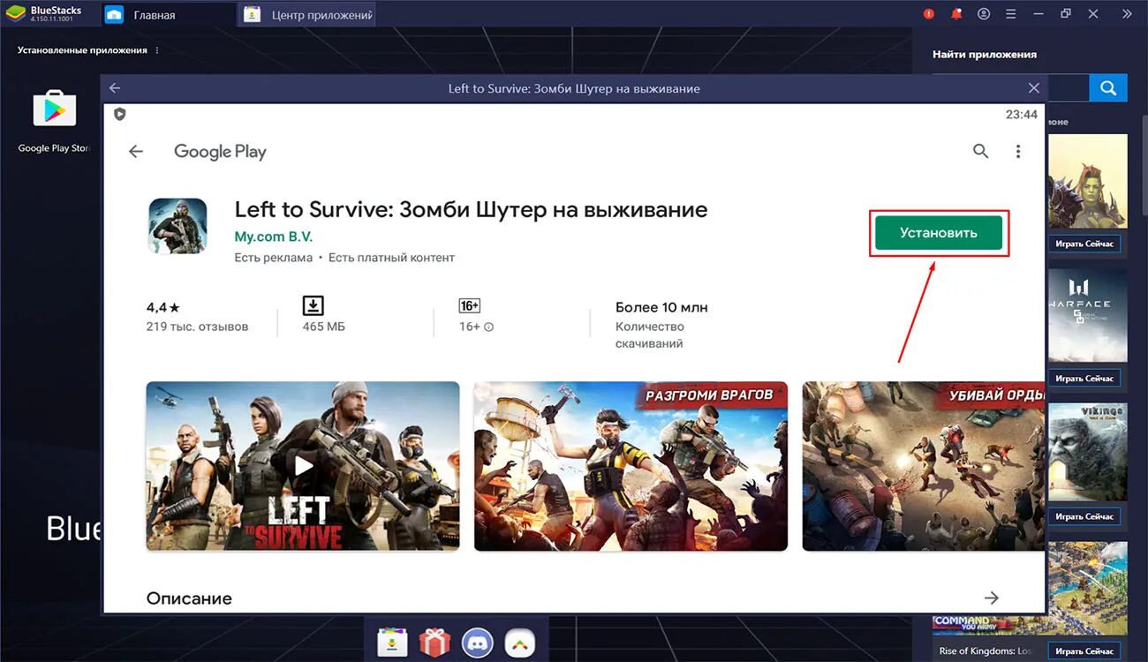The height and width of the screenshot is (662, 1148).
Task: Click the blue search button in sidebar
Action: click(1108, 88)
